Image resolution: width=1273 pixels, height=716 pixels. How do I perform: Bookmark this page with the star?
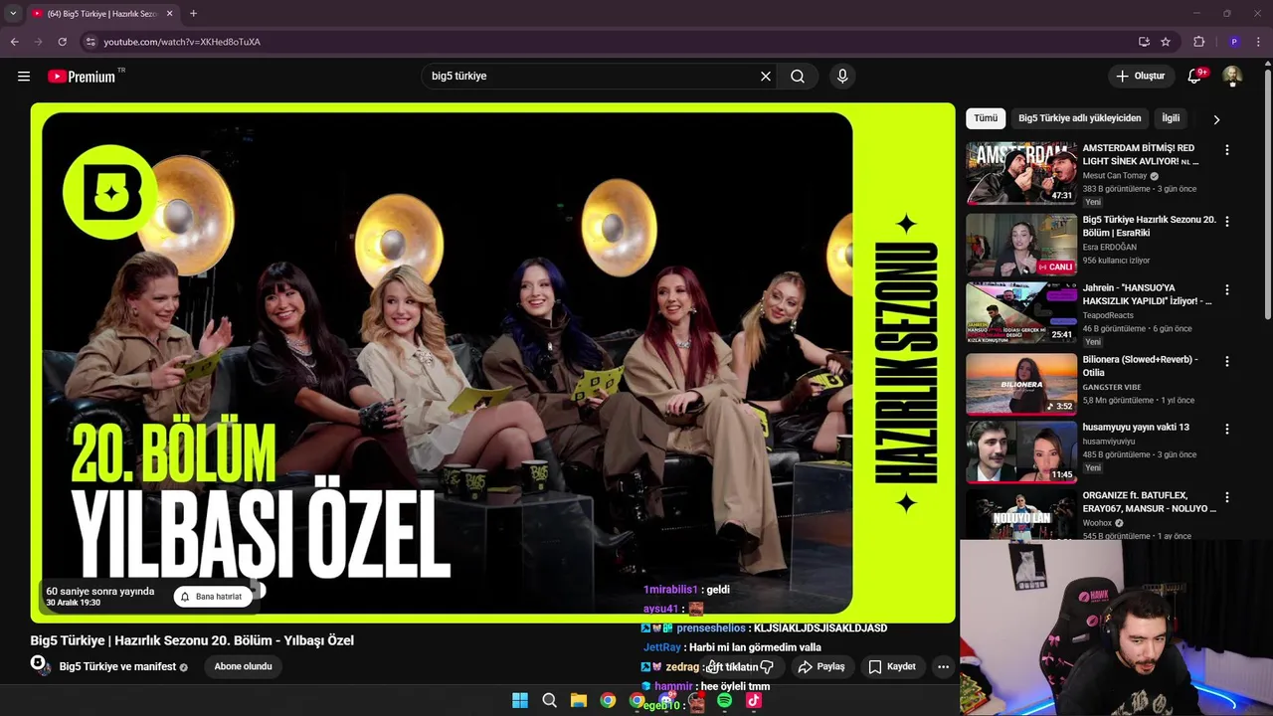1166,42
